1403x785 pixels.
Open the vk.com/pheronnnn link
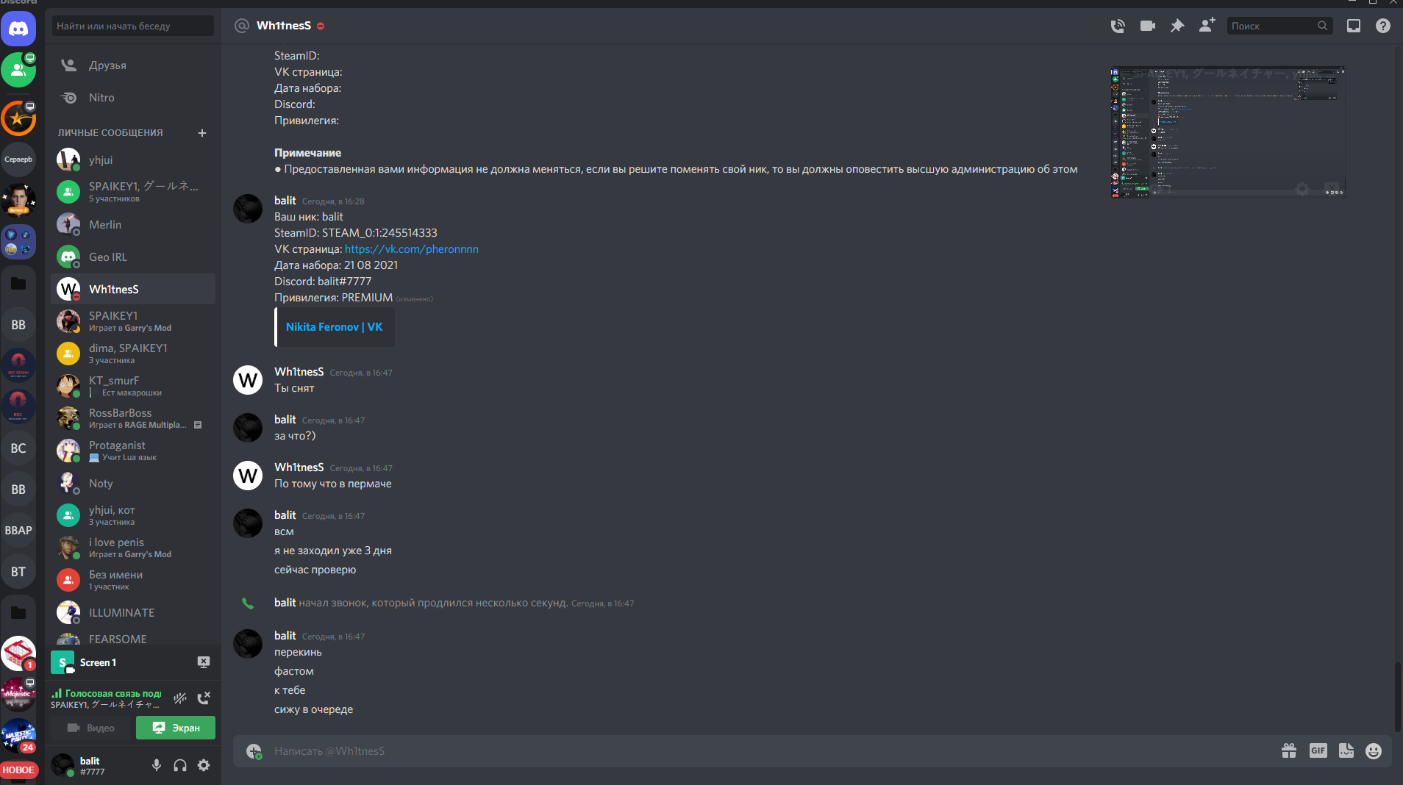click(411, 249)
